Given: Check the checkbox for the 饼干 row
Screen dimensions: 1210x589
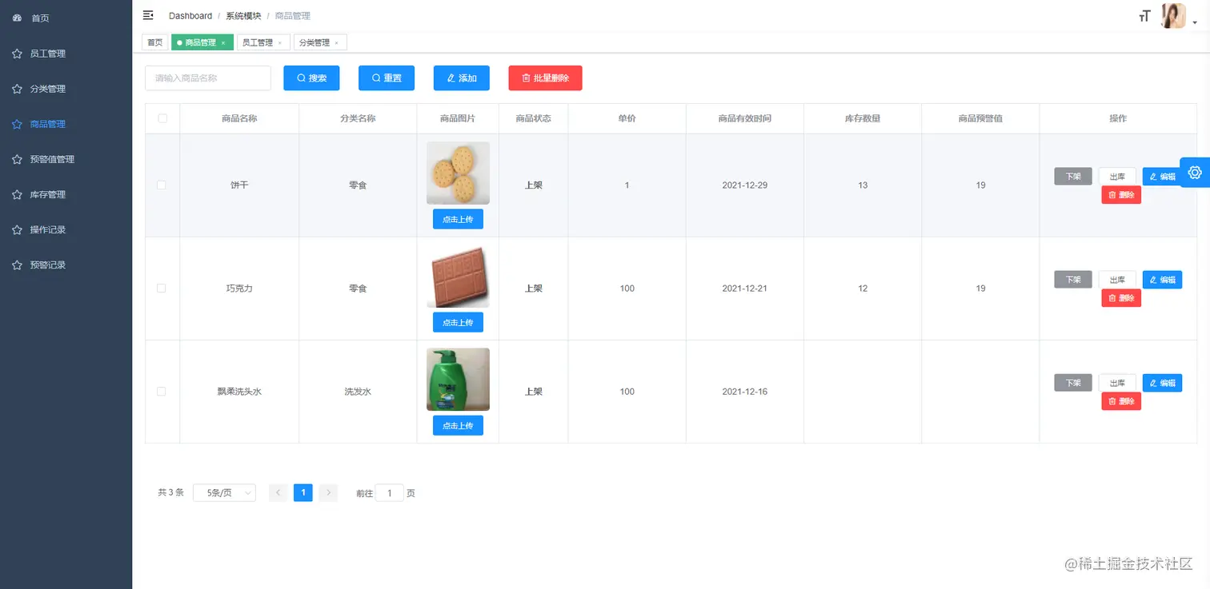Looking at the screenshot, I should 162,185.
